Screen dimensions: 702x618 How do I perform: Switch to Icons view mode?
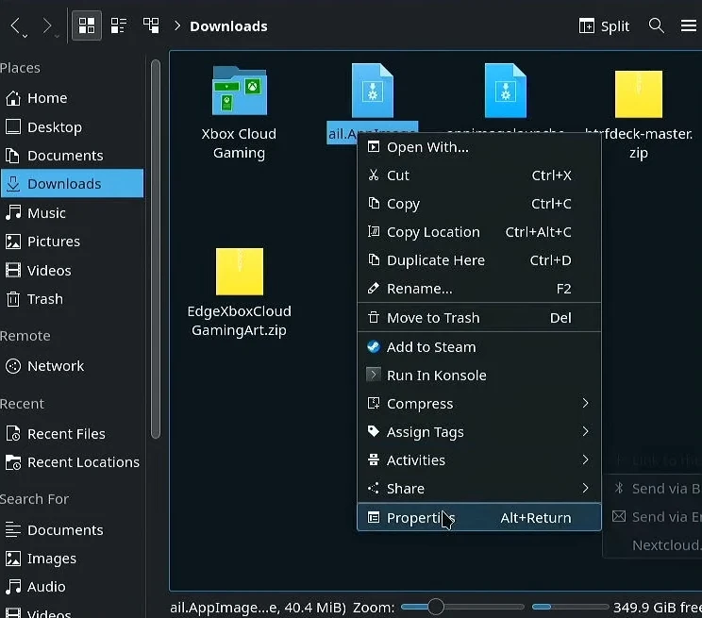click(x=87, y=25)
